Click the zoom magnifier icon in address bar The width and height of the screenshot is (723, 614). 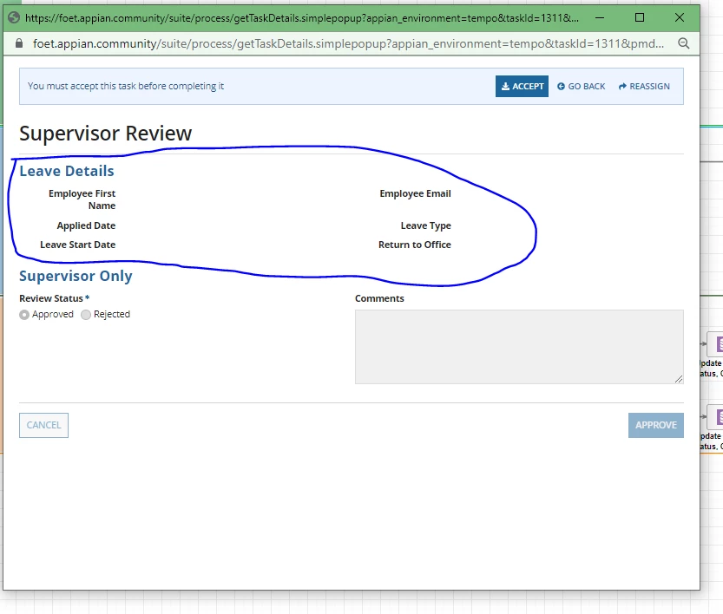(683, 43)
